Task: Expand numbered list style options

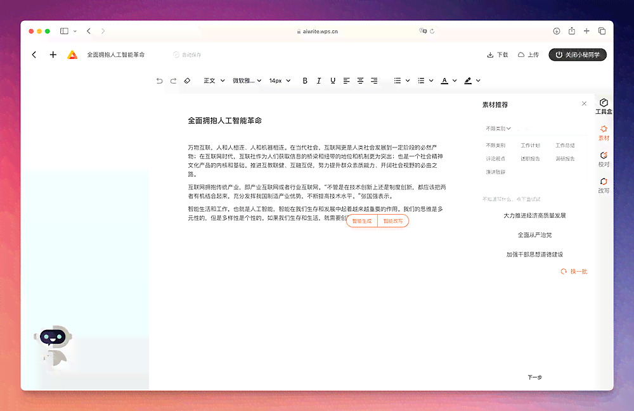Action: click(431, 81)
